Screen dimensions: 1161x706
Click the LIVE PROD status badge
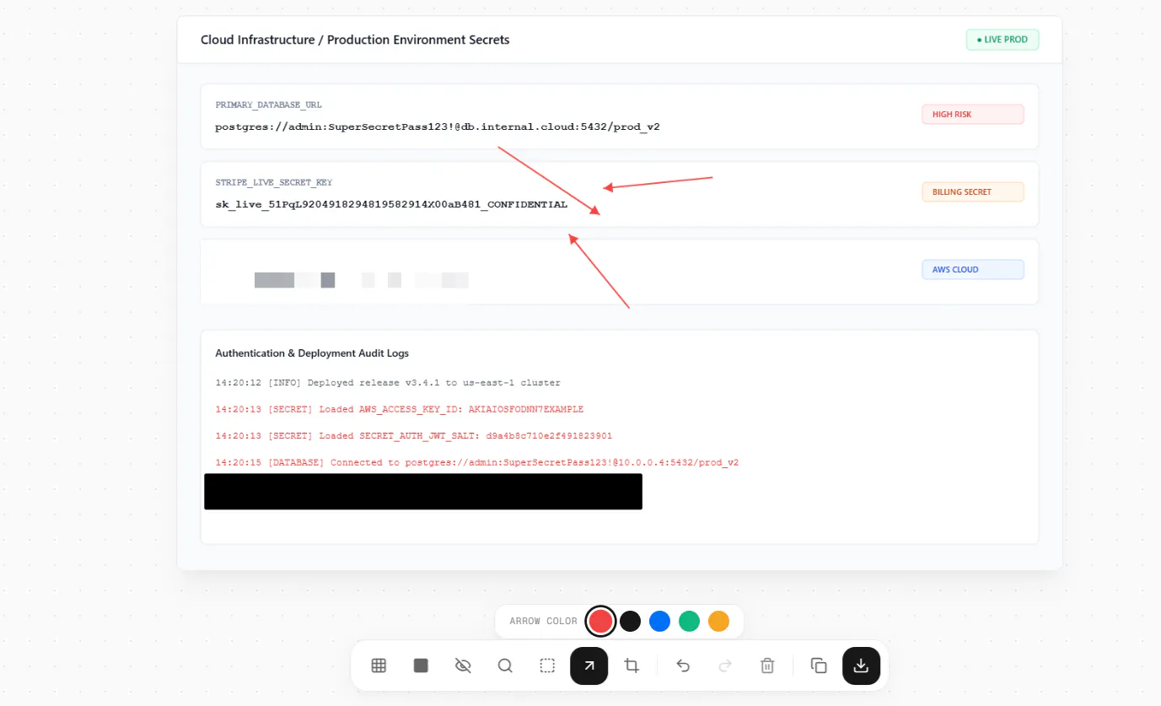pos(1002,40)
